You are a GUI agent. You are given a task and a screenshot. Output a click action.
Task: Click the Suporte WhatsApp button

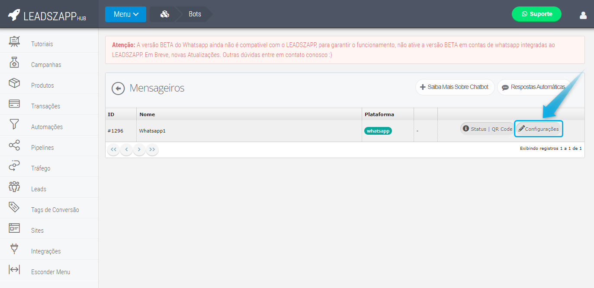pyautogui.click(x=536, y=14)
